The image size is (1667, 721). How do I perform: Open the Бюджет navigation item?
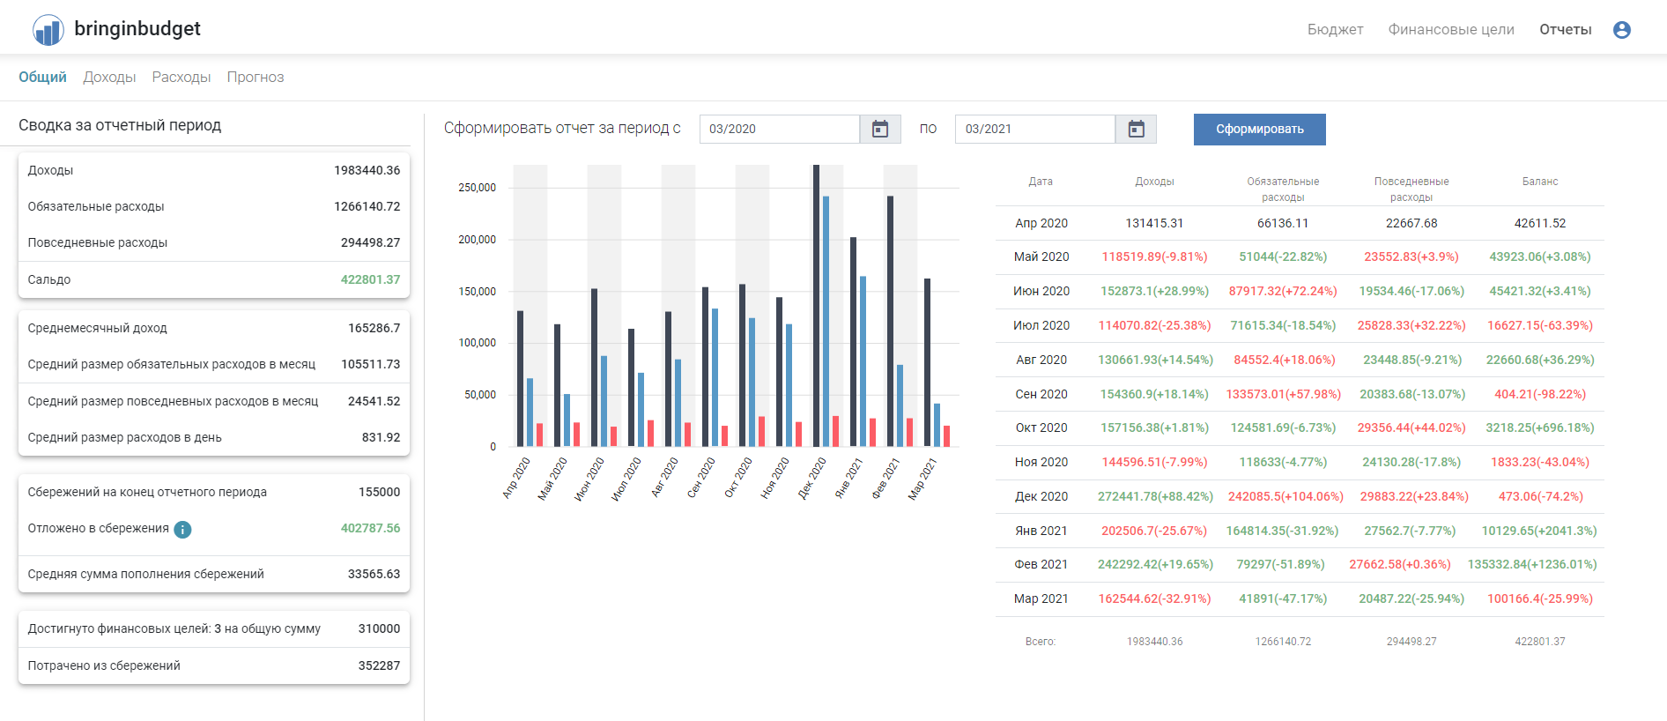coord(1335,30)
